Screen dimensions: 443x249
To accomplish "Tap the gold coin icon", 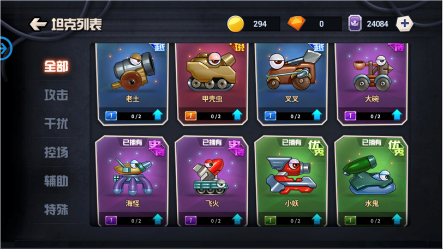I will click(x=235, y=24).
